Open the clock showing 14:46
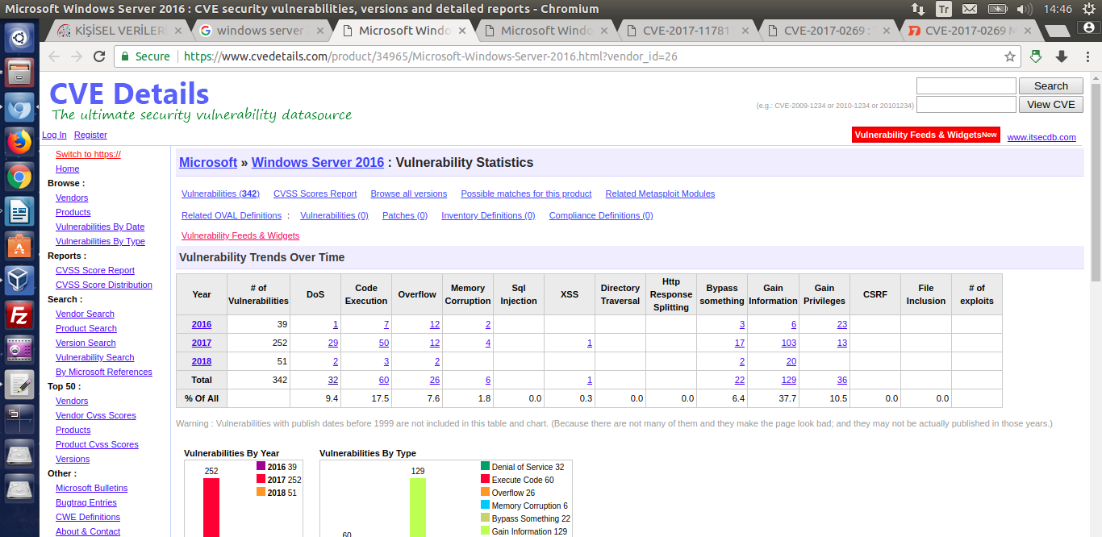Image resolution: width=1102 pixels, height=537 pixels. (x=1058, y=9)
